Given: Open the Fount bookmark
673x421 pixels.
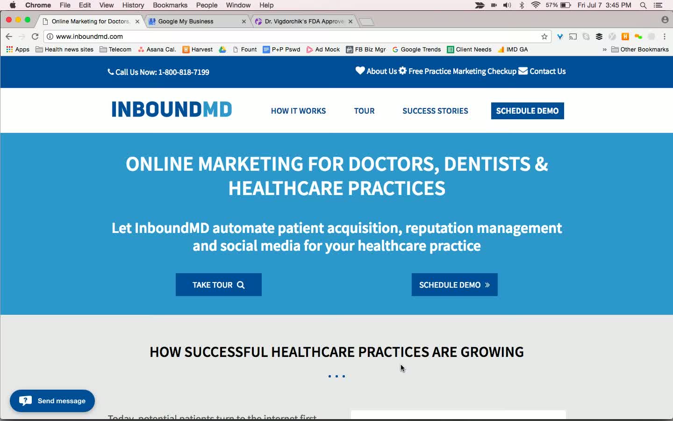Looking at the screenshot, I should coord(244,50).
